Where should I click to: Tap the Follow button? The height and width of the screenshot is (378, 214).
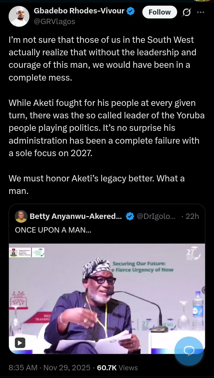(160, 12)
